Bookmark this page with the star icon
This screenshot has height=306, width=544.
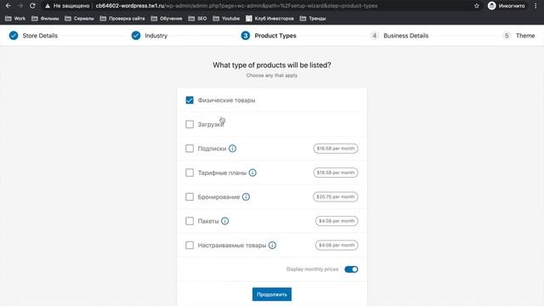[477, 6]
